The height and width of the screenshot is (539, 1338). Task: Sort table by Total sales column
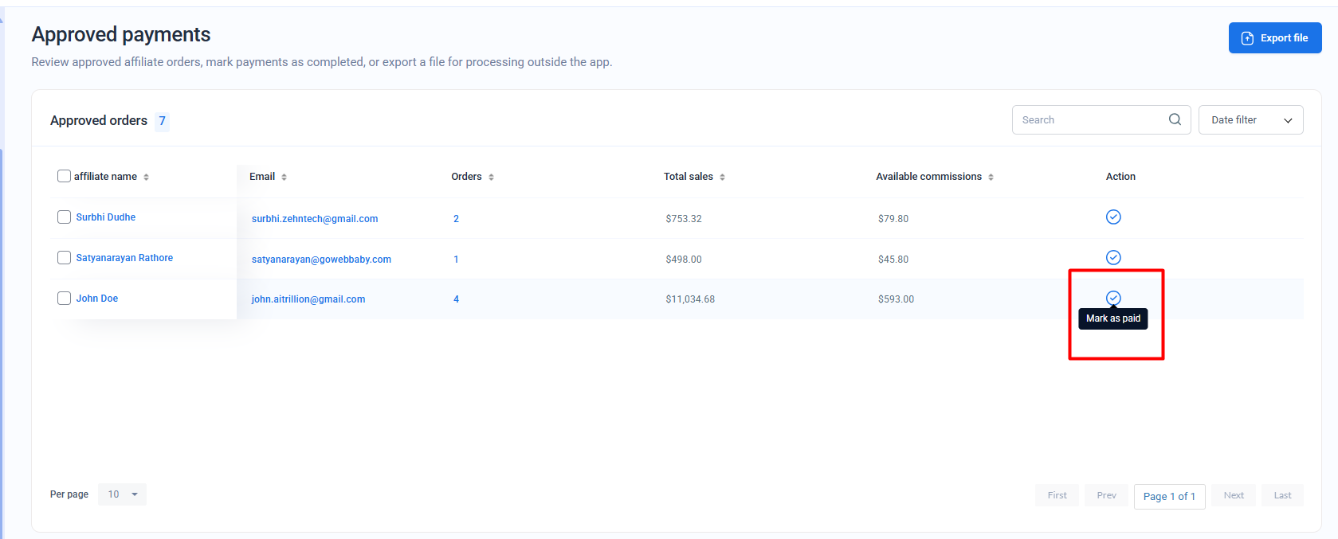pos(722,177)
